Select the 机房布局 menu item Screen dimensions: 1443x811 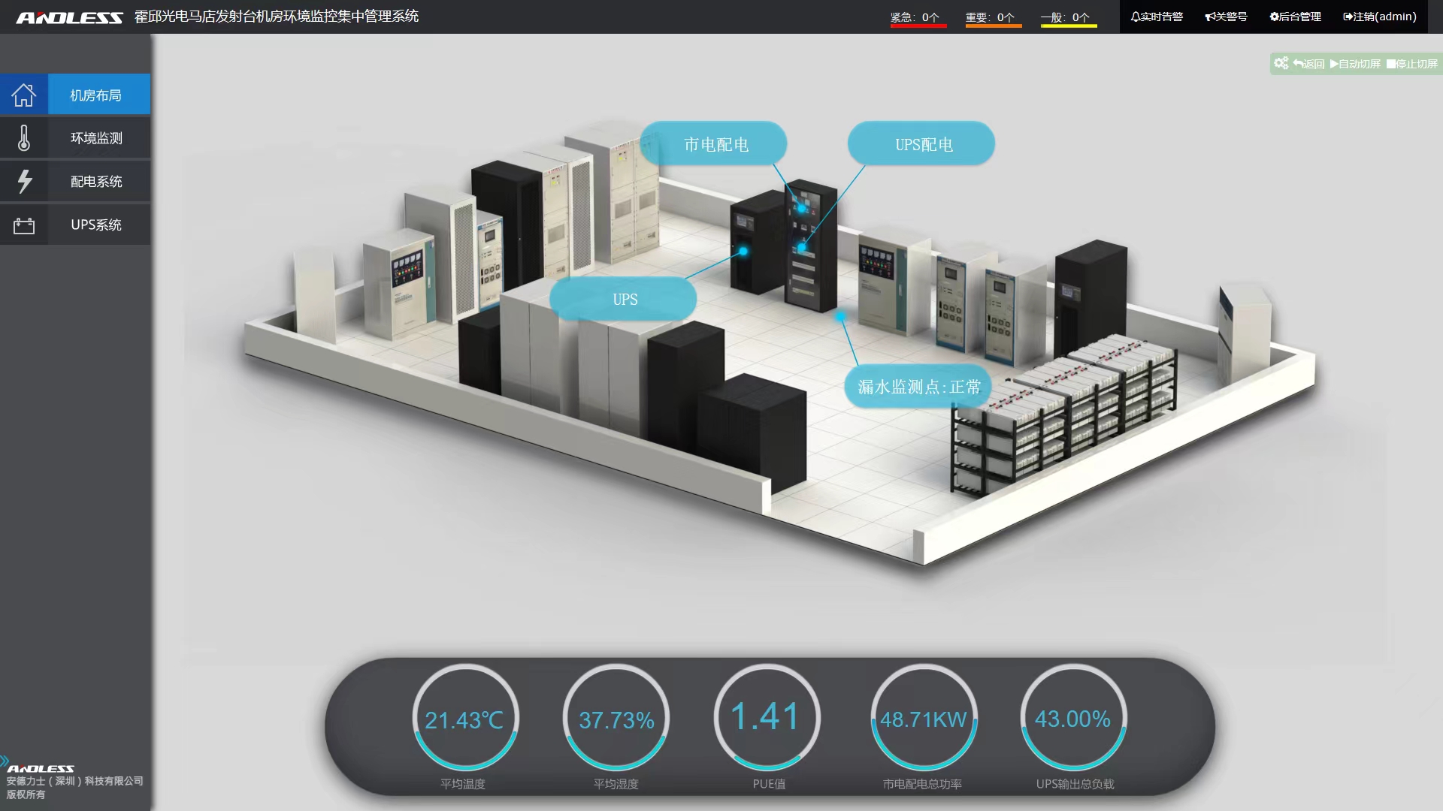(x=96, y=95)
